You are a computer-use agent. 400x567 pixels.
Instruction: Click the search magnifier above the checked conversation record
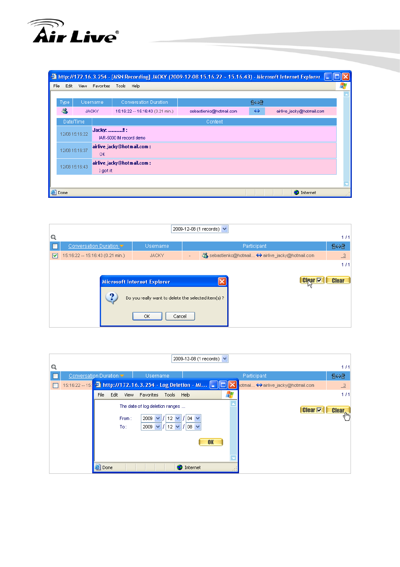[54, 237]
